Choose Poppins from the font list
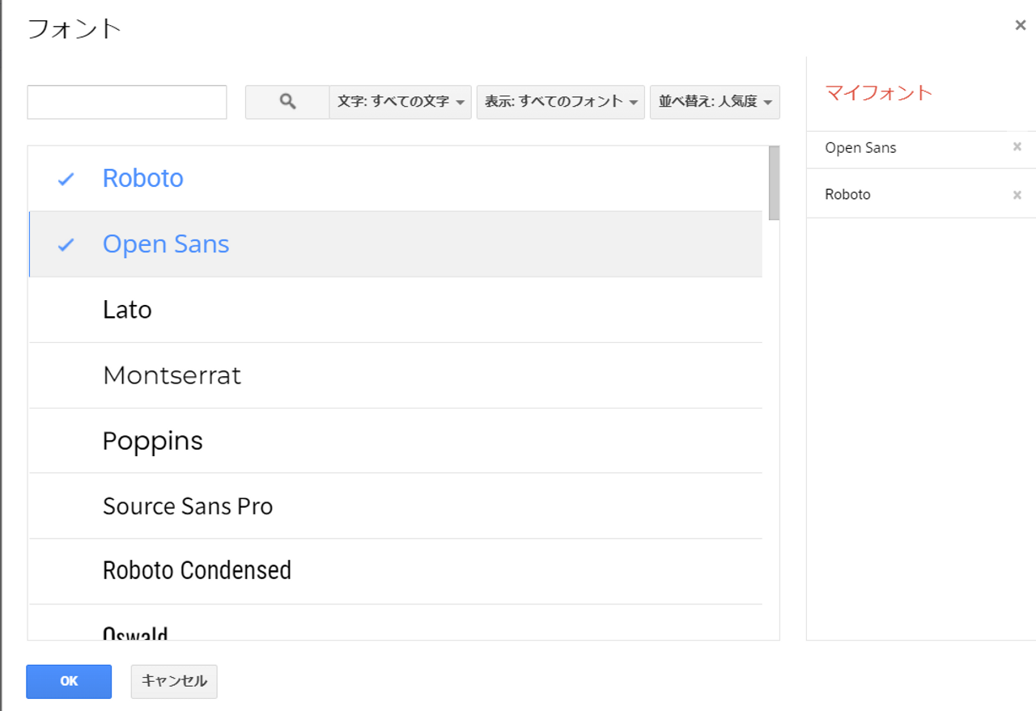The height and width of the screenshot is (711, 1036). pos(152,441)
